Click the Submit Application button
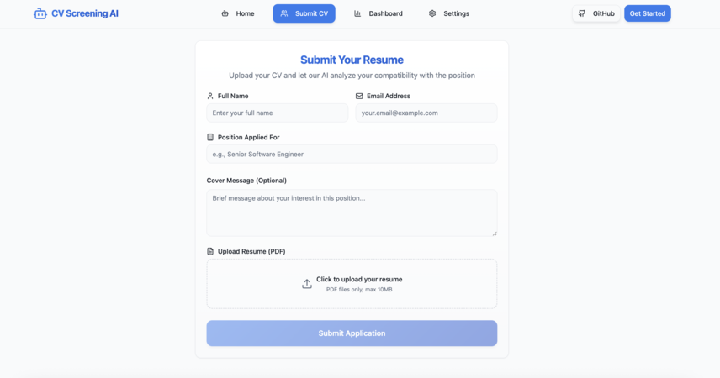 click(352, 333)
